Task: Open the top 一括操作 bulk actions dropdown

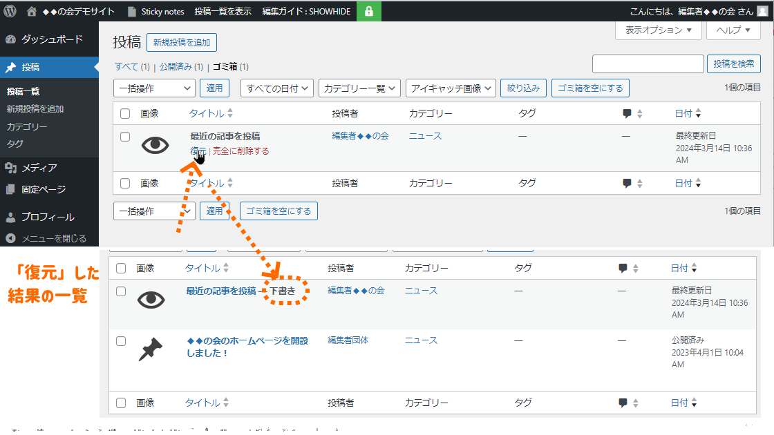Action: coord(154,88)
